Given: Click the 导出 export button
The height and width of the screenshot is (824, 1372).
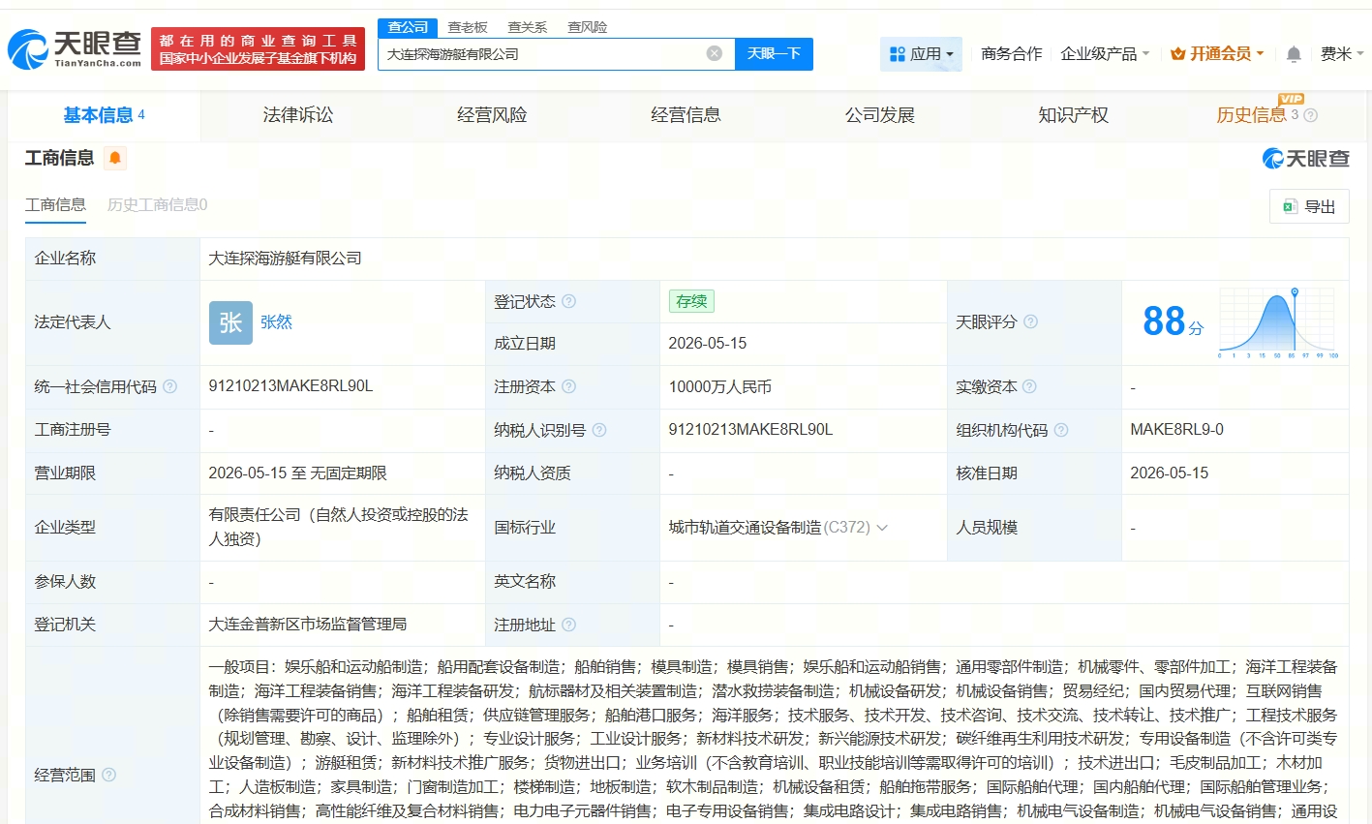Looking at the screenshot, I should pos(1309,206).
